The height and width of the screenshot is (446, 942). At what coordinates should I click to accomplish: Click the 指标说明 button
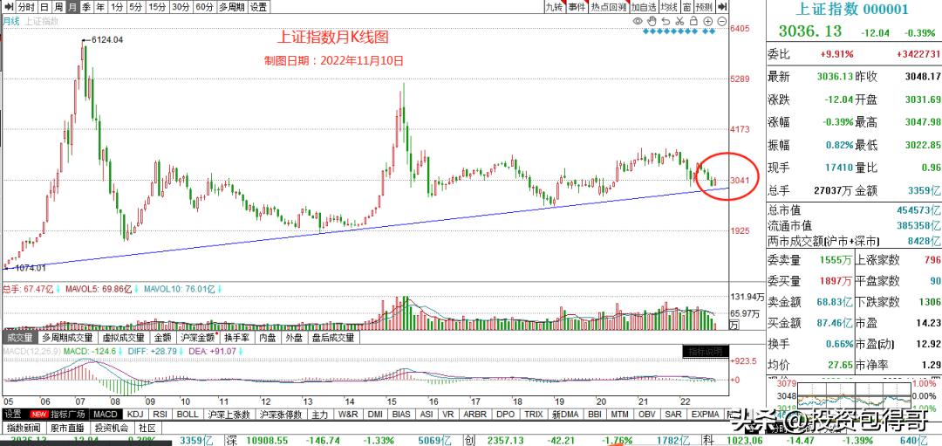coord(705,351)
